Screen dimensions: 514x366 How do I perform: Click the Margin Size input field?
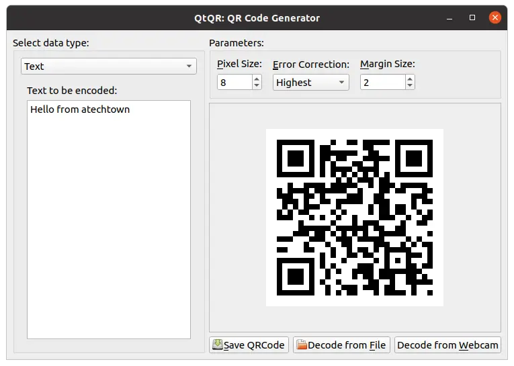[x=383, y=82]
